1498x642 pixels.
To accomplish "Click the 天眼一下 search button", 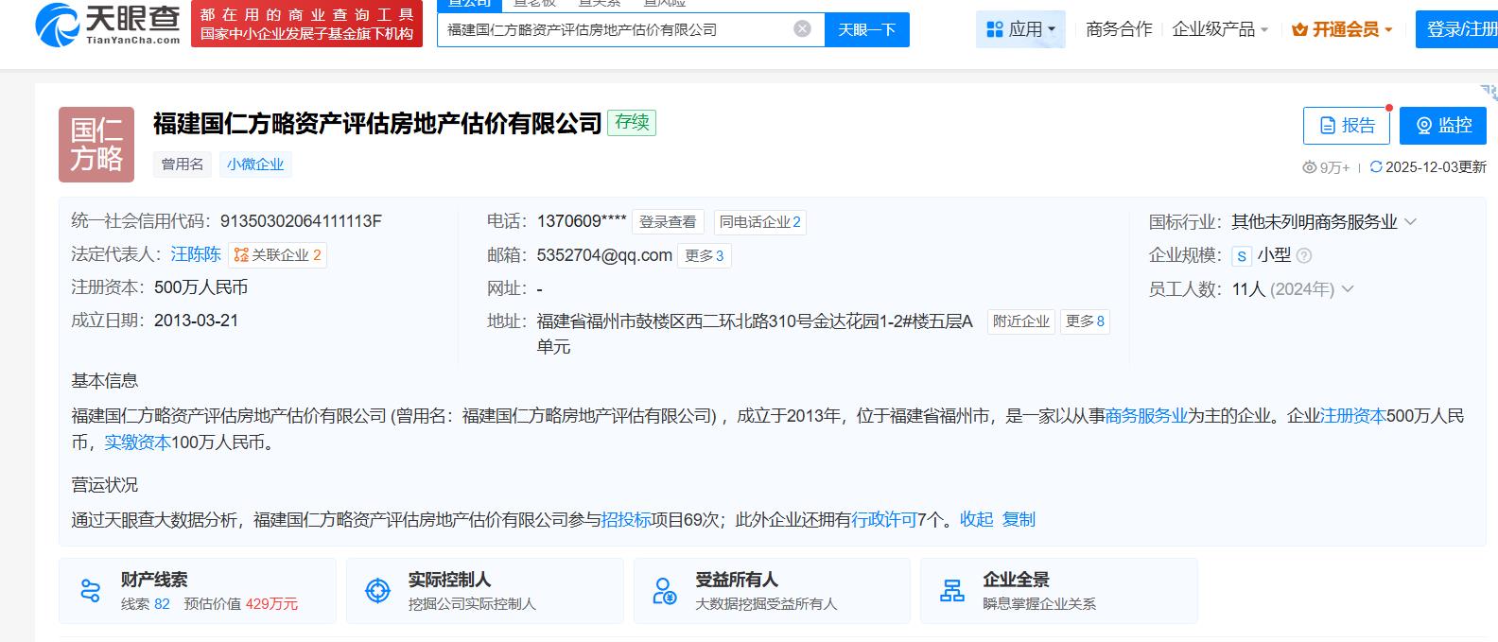I will pos(866,29).
